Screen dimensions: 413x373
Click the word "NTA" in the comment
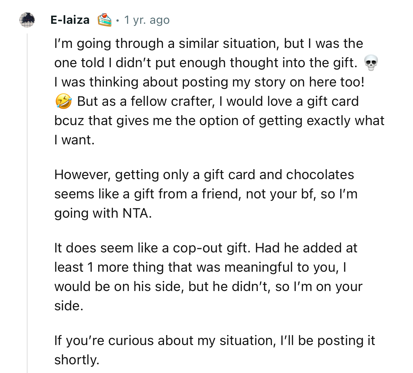click(137, 213)
